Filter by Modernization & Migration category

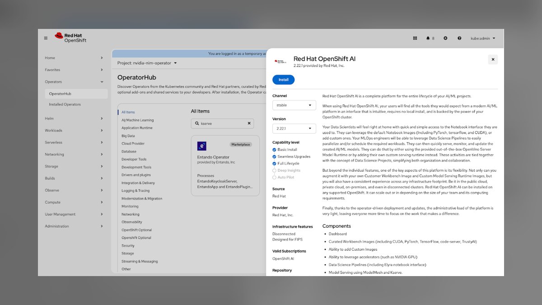click(x=142, y=198)
